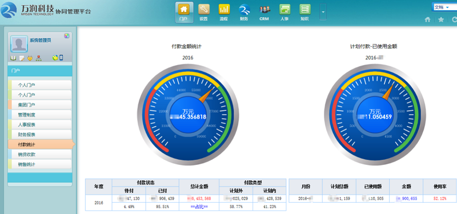The height and width of the screenshot is (214, 457).
Task: Expand the 门户 sidebar section header
Action: pos(40,71)
